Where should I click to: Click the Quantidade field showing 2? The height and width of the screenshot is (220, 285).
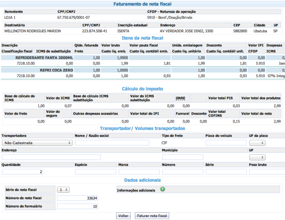point(23,172)
